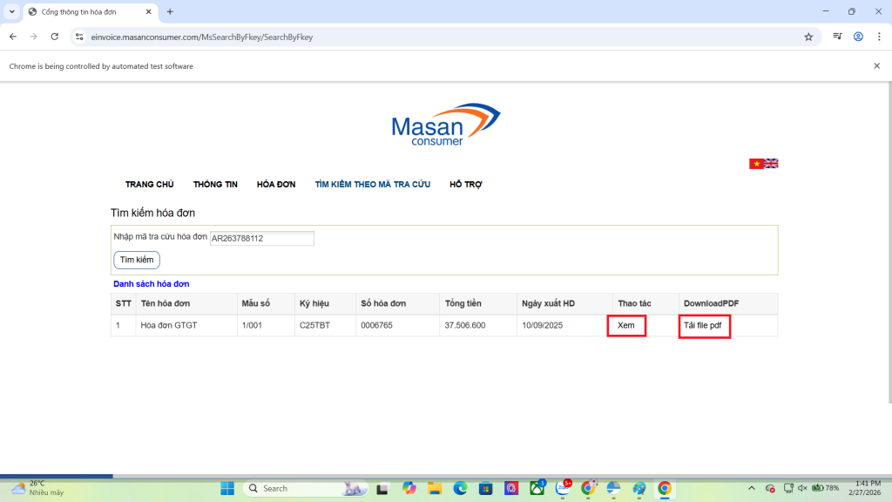Viewport: 892px width, 502px height.
Task: Click the Masan Consumer logo
Action: pyautogui.click(x=445, y=125)
